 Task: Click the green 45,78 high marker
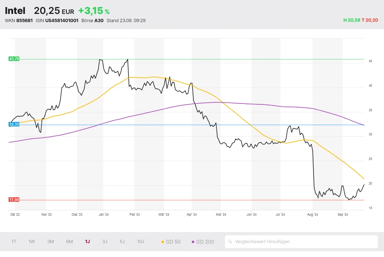(14, 59)
